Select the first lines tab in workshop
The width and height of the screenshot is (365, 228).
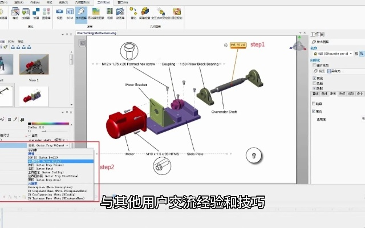pos(315,93)
